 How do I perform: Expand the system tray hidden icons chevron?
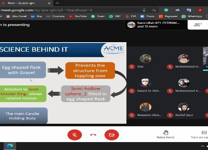click(x=203, y=146)
